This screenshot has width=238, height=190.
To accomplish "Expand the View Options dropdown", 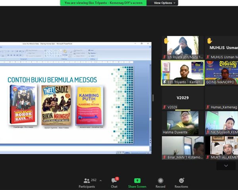I will click(163, 3).
